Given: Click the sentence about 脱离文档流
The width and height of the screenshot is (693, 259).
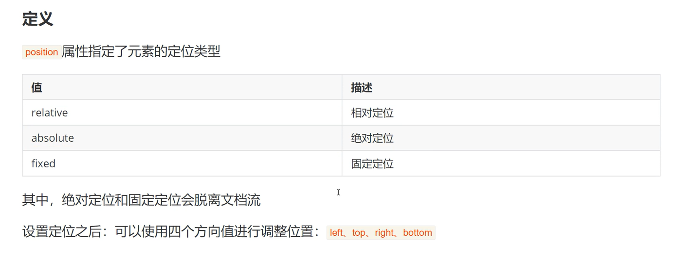Looking at the screenshot, I should point(141,200).
